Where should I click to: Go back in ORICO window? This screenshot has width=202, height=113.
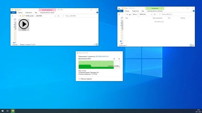119,14
